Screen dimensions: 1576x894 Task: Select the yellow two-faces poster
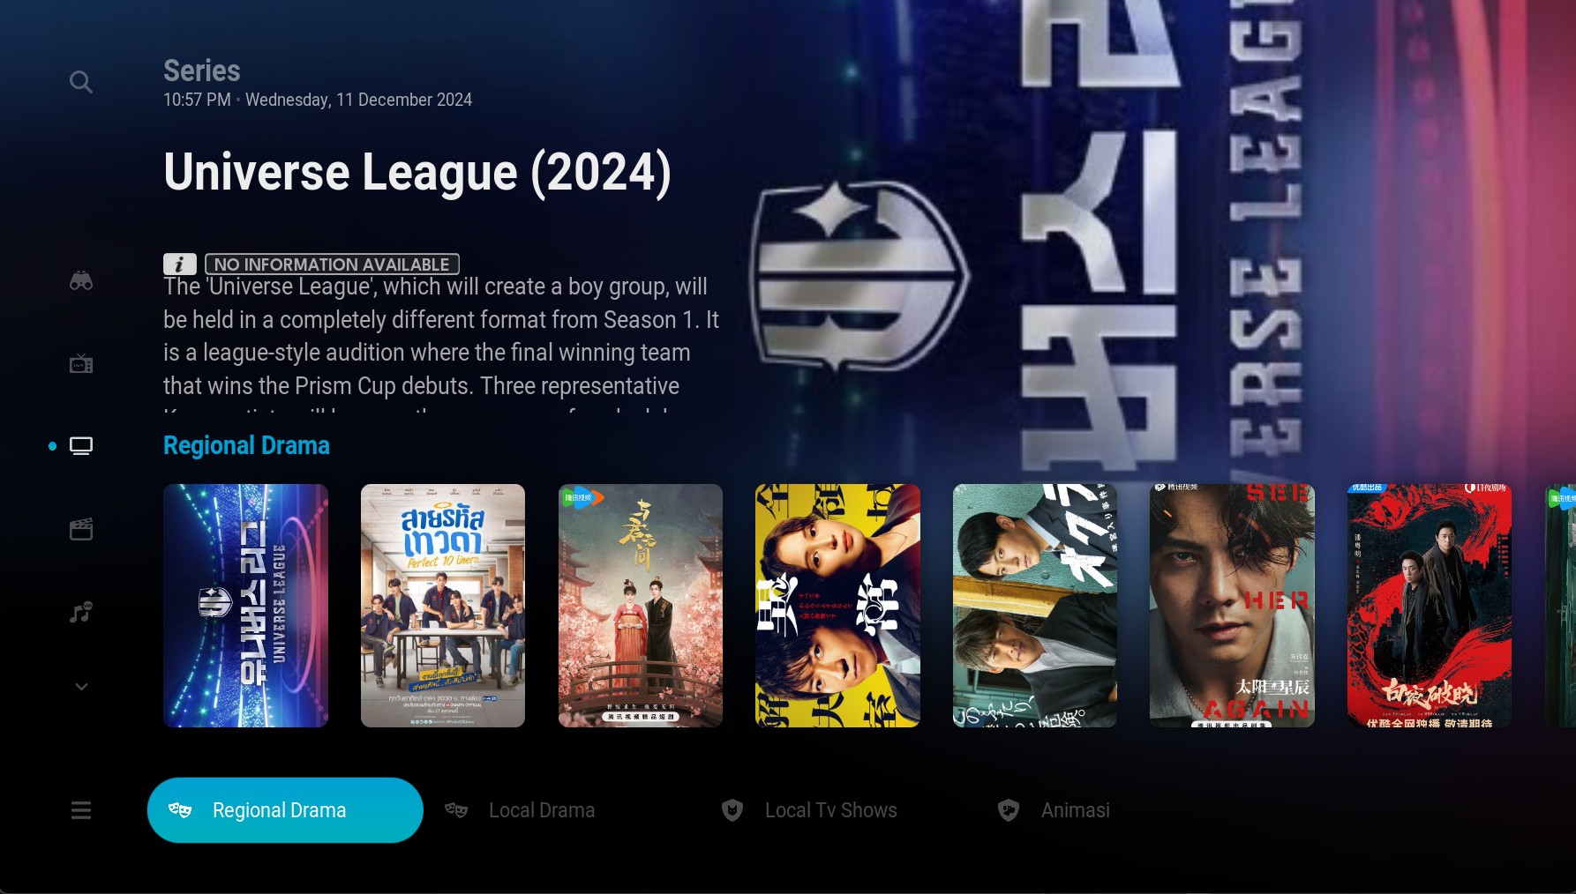(x=837, y=606)
